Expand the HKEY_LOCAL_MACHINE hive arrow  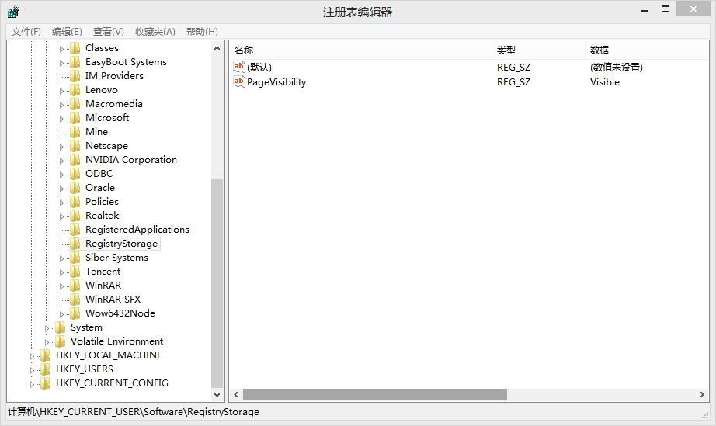coord(32,356)
